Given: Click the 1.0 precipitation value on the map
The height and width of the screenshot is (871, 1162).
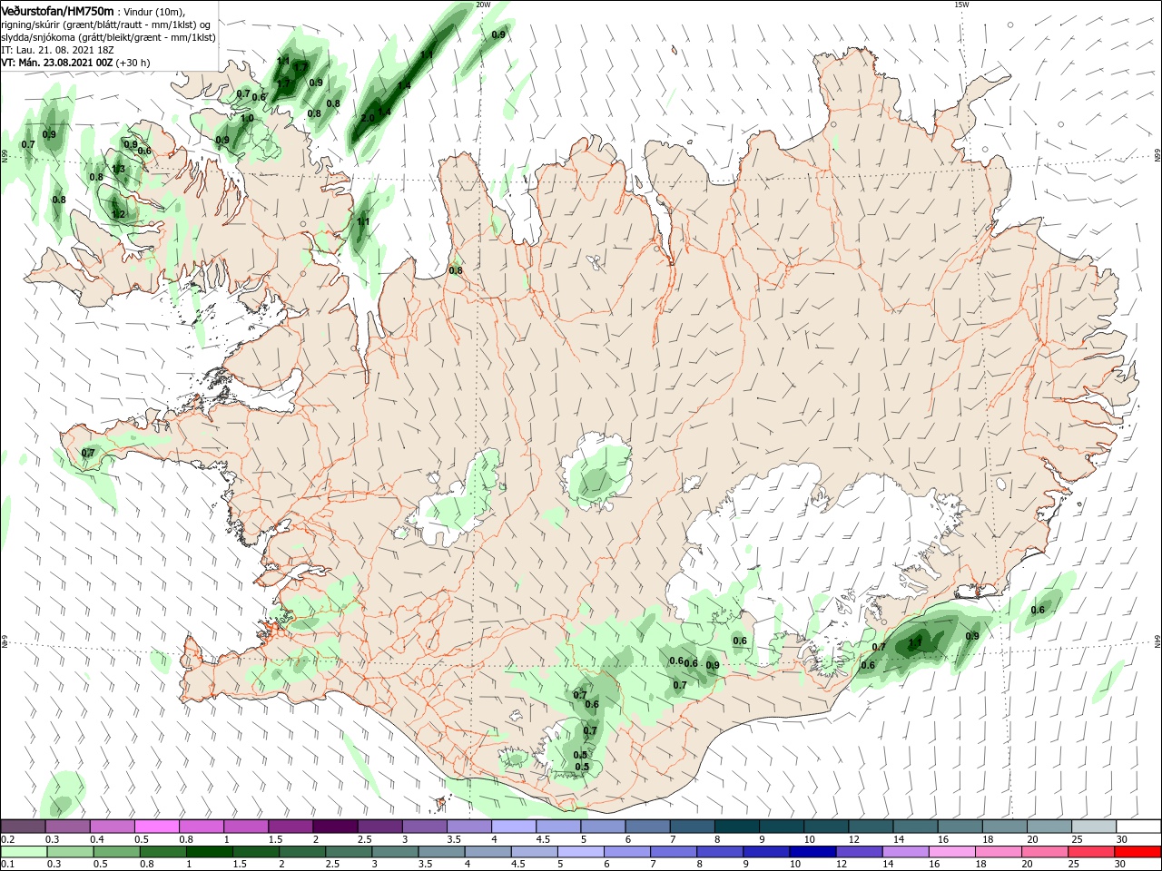Looking at the screenshot, I should 247,118.
